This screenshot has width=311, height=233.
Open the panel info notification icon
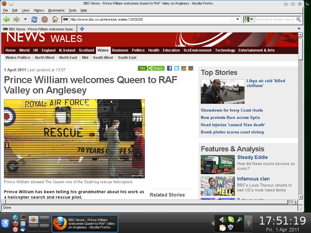248,224
